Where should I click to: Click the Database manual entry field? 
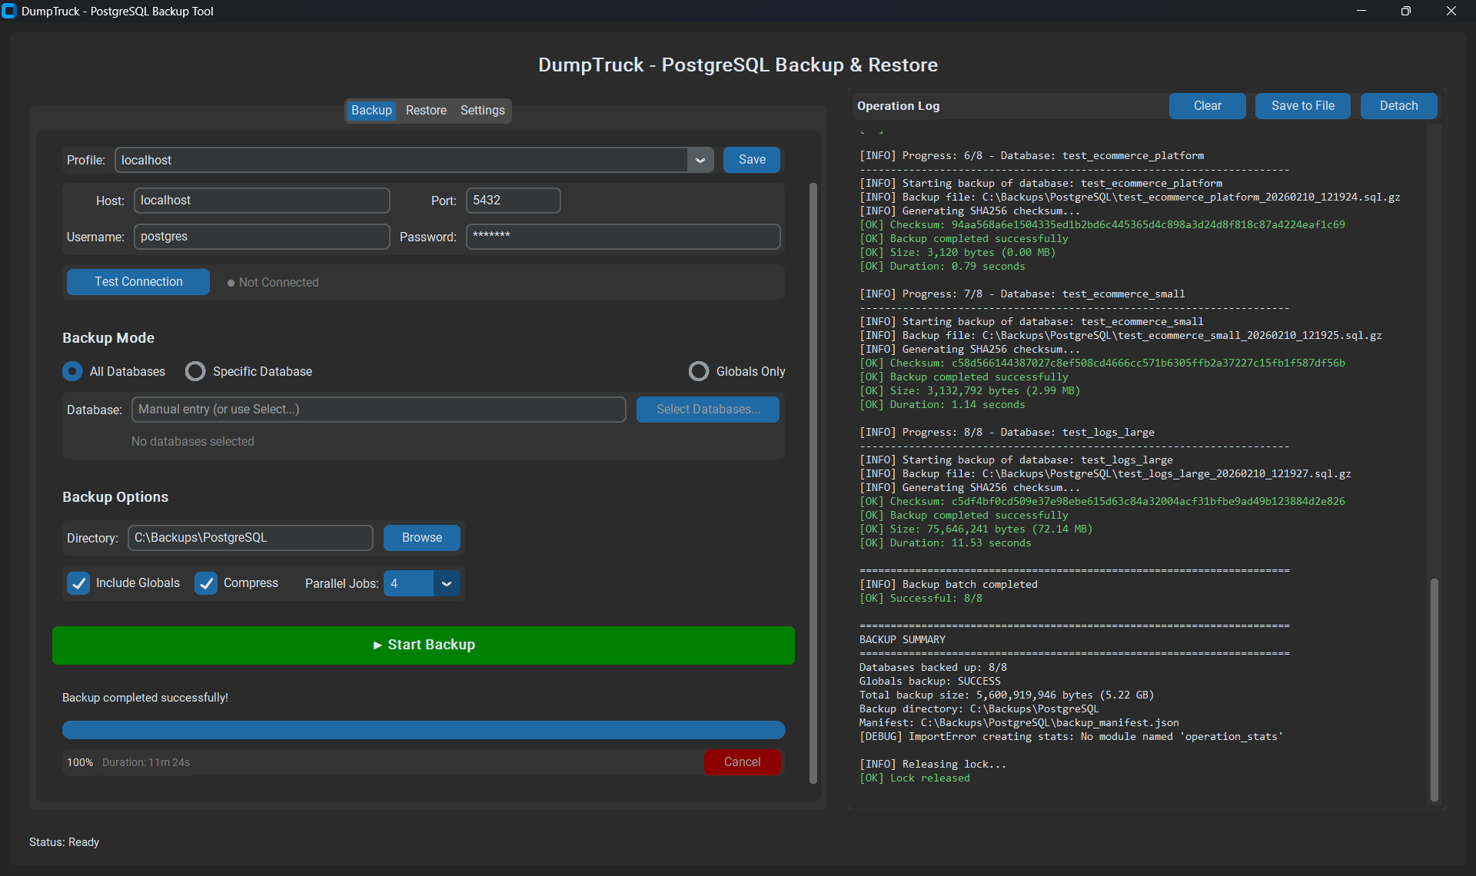tap(378, 409)
